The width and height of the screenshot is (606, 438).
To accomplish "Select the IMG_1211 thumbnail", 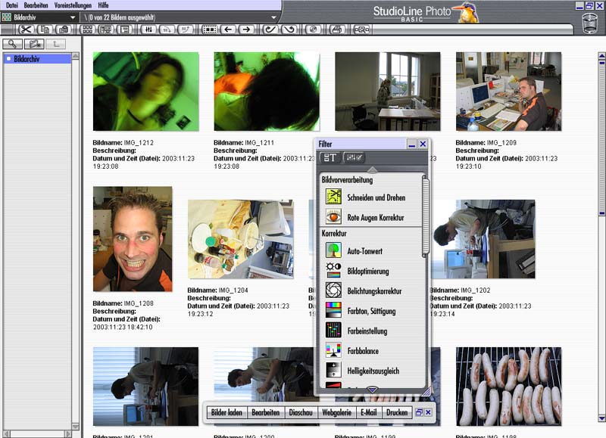I will pyautogui.click(x=267, y=92).
